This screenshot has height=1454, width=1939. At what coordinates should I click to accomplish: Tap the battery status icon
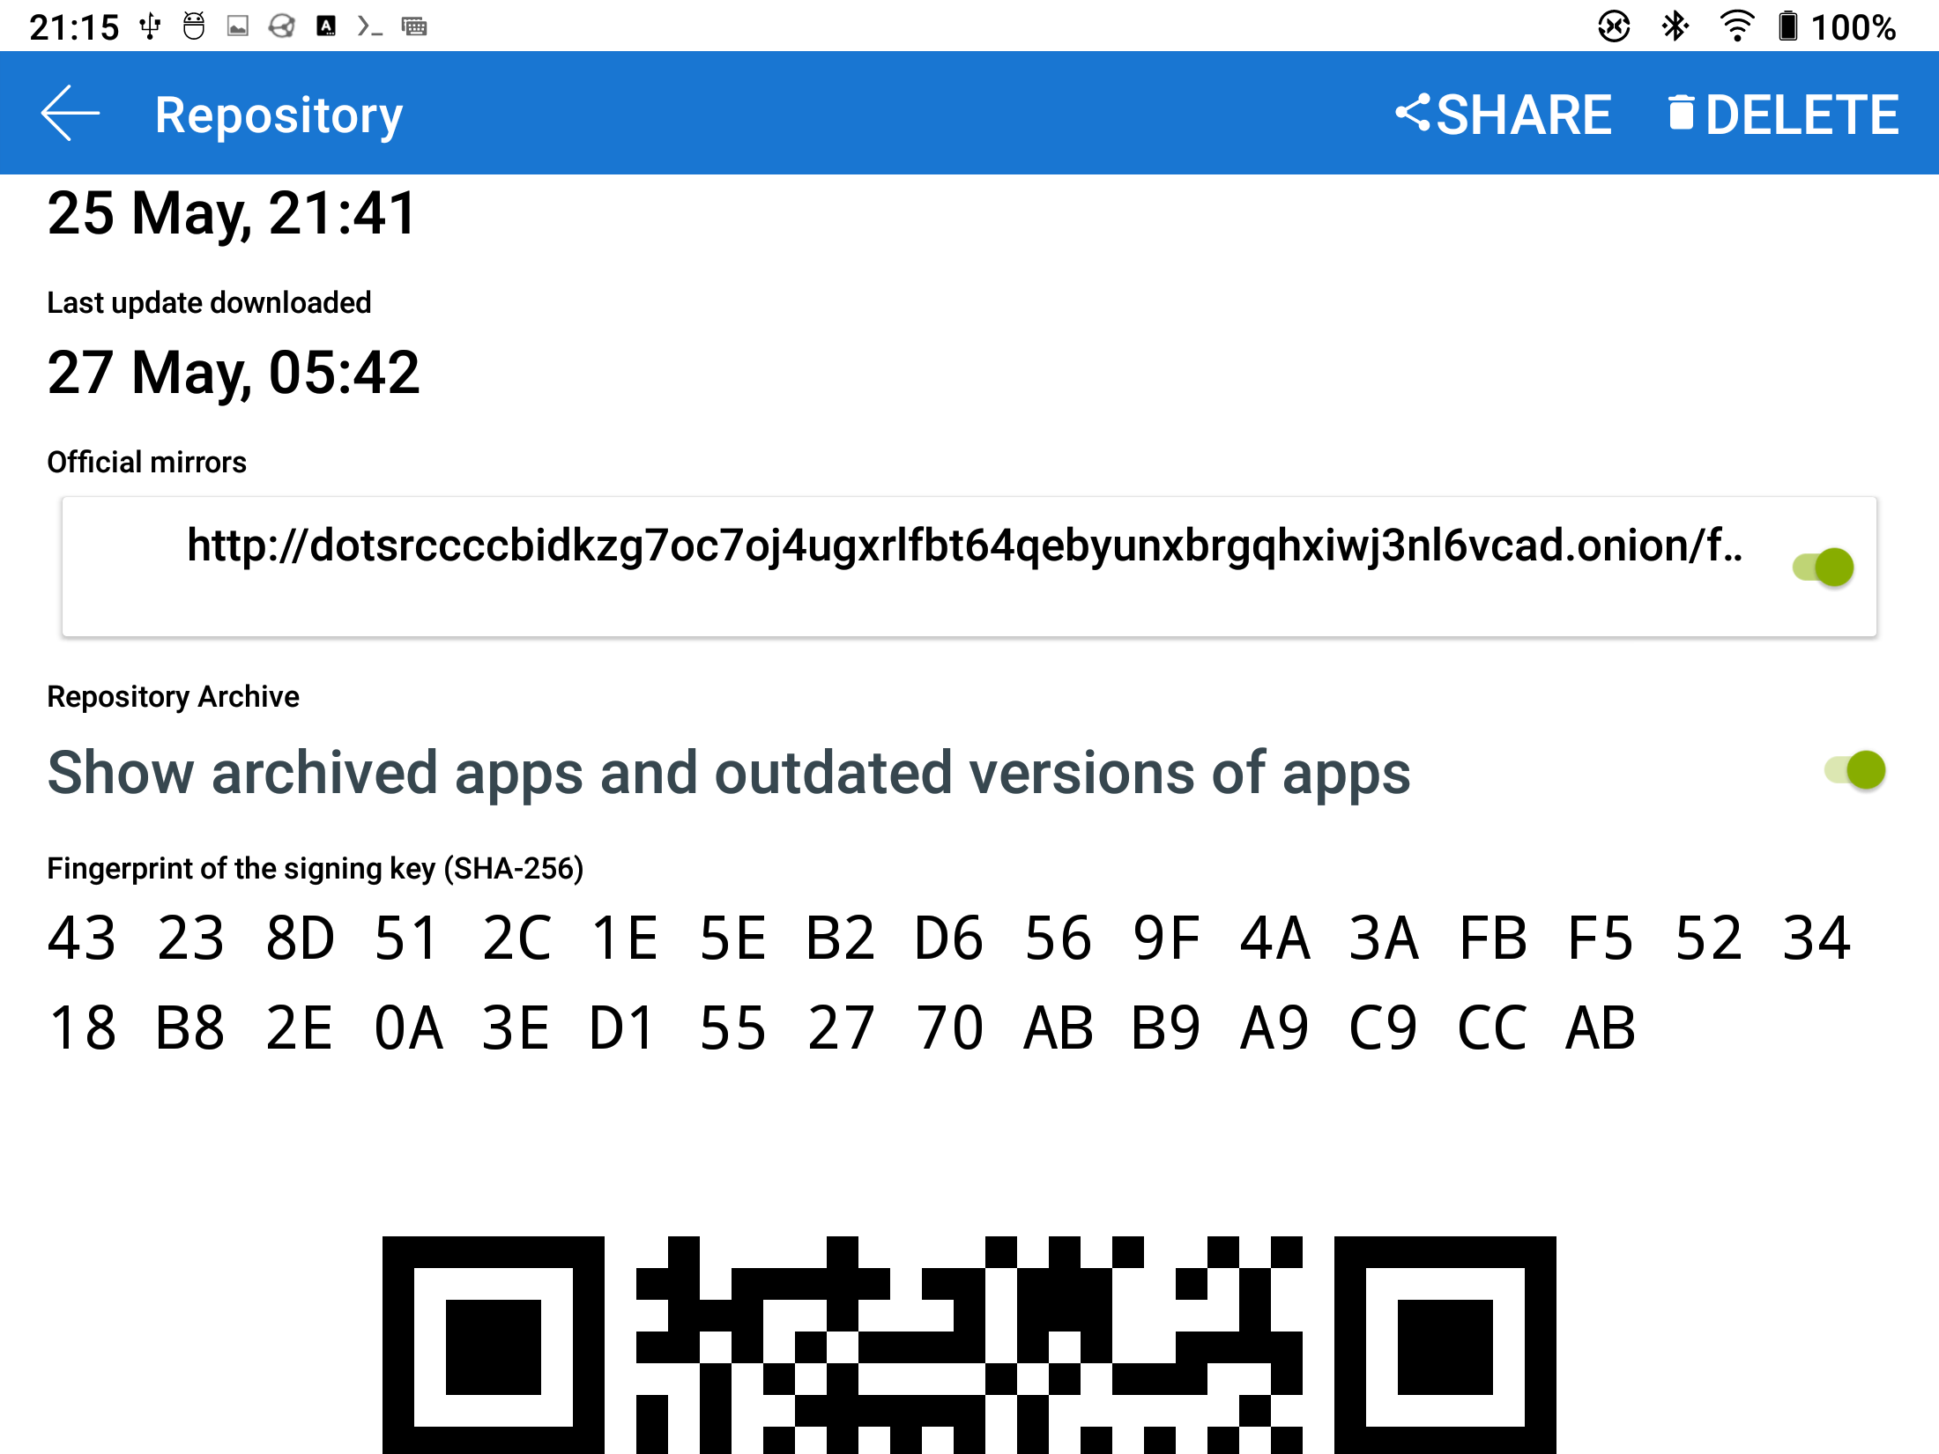click(x=1787, y=26)
